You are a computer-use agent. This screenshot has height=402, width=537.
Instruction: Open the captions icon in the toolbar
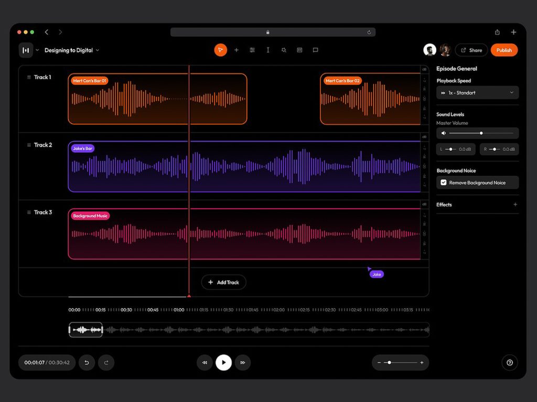(x=299, y=50)
